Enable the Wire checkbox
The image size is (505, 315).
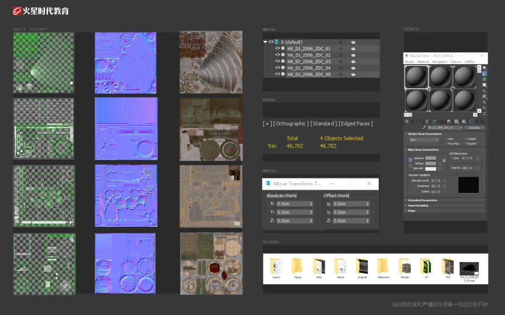(x=447, y=139)
